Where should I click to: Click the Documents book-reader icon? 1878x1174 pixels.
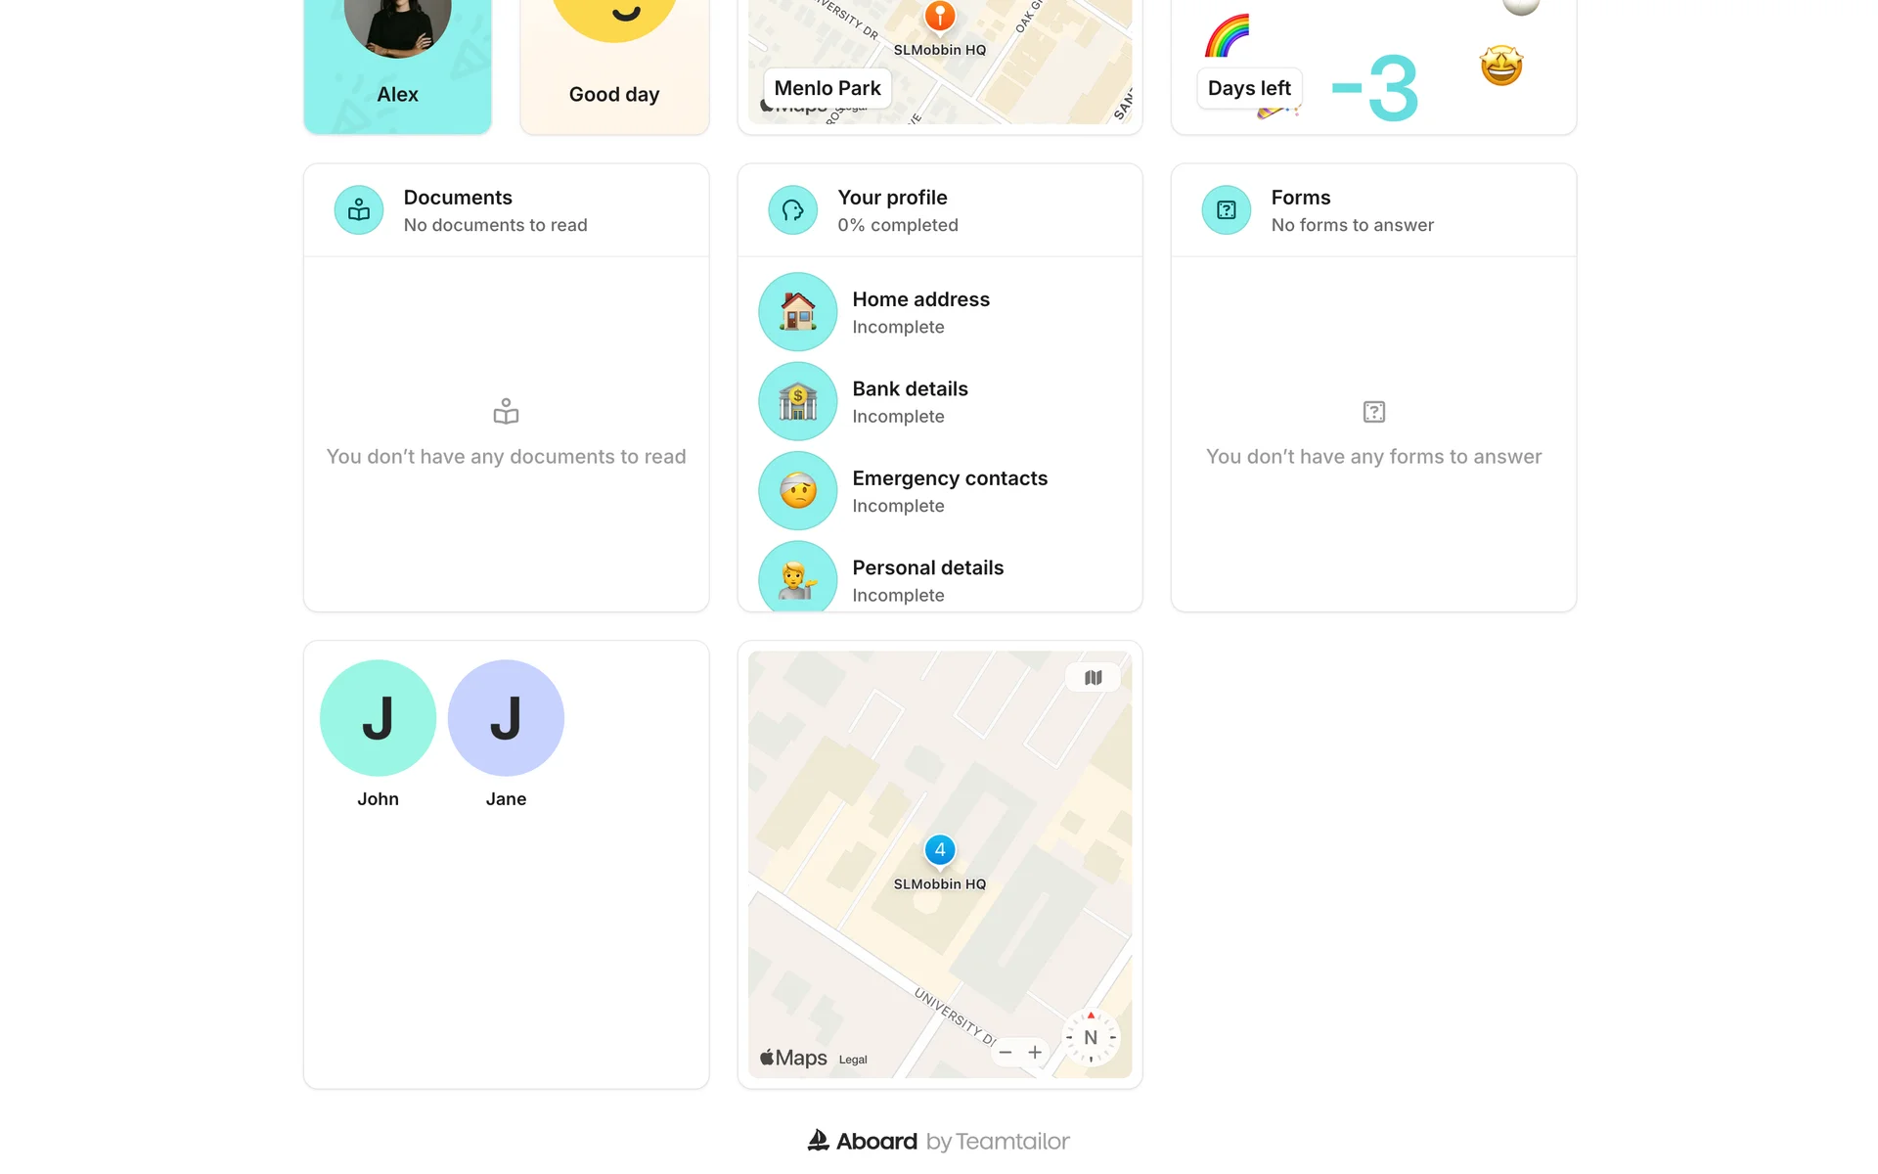pyautogui.click(x=359, y=210)
